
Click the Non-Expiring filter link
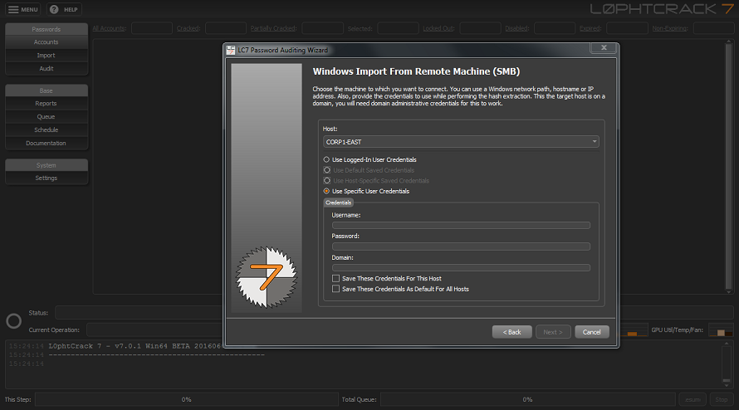tap(670, 28)
